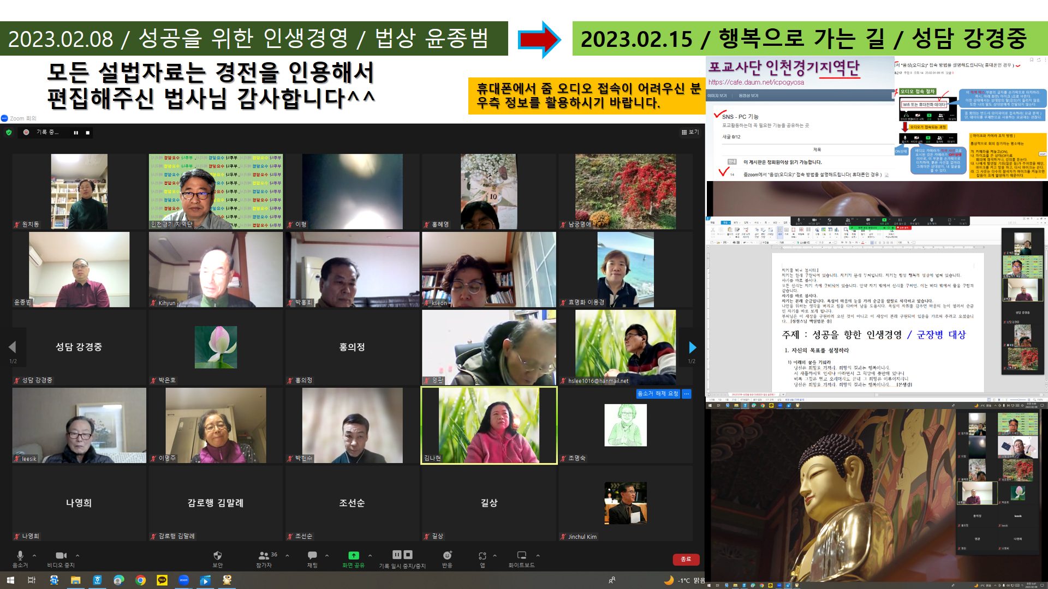Go to previous gallery page arrow
The image size is (1048, 589).
[x=13, y=347]
